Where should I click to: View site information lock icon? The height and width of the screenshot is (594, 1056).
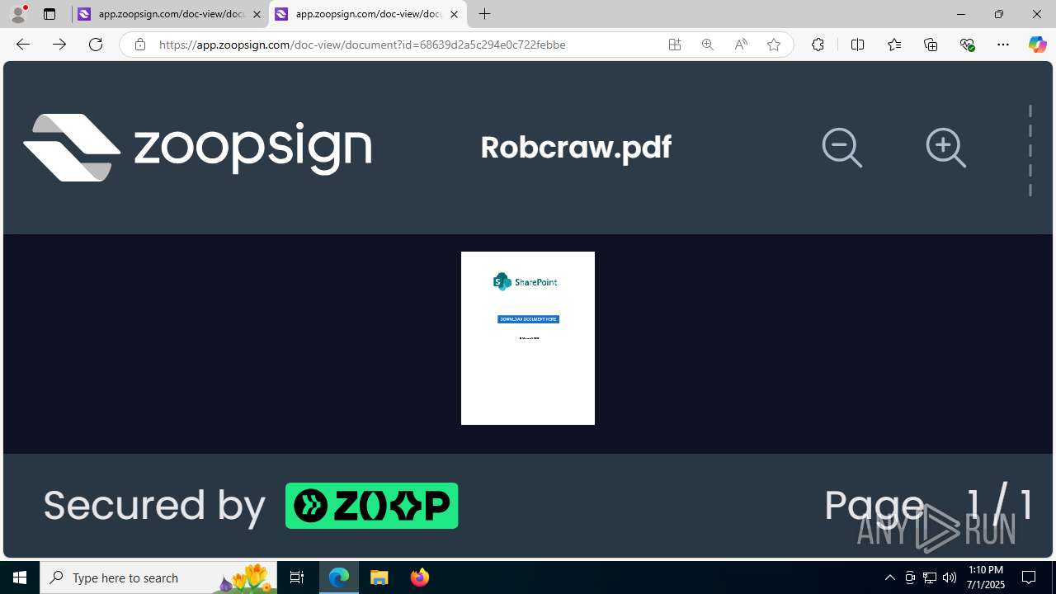(x=140, y=45)
